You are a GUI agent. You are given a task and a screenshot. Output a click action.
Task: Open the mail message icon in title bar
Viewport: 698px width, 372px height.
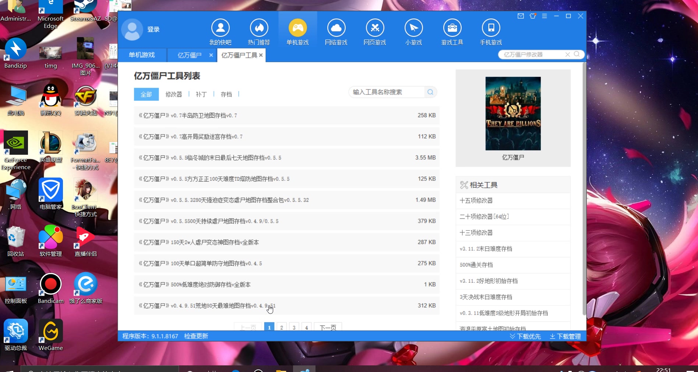pos(521,16)
